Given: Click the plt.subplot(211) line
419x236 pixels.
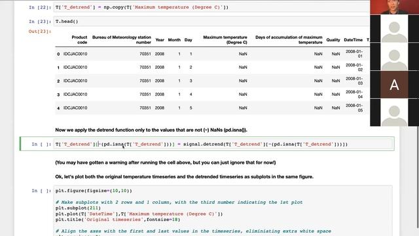Looking at the screenshot, I should pos(78,208).
